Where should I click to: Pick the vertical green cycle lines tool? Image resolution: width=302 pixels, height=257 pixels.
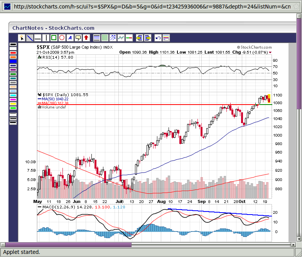[105, 38]
